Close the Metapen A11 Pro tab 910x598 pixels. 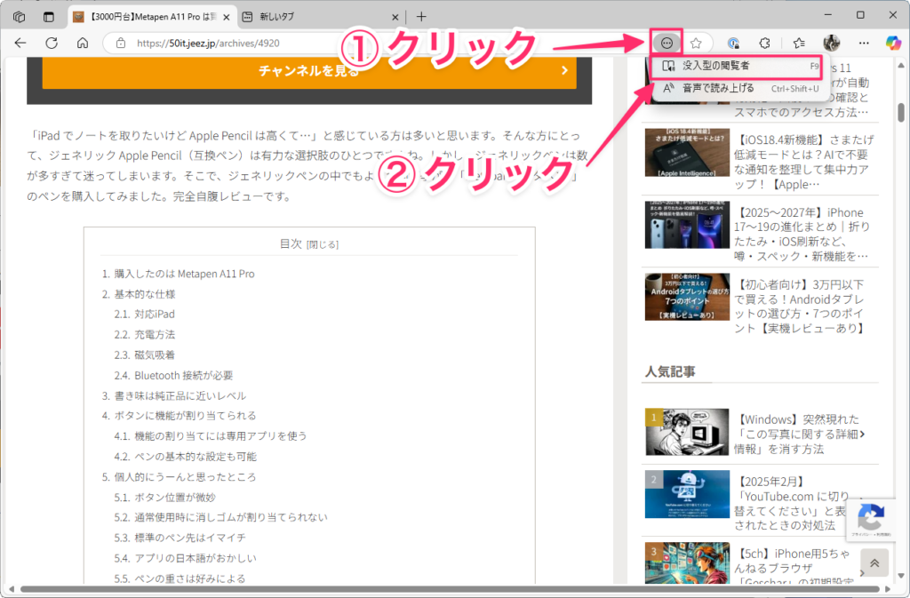click(x=227, y=18)
